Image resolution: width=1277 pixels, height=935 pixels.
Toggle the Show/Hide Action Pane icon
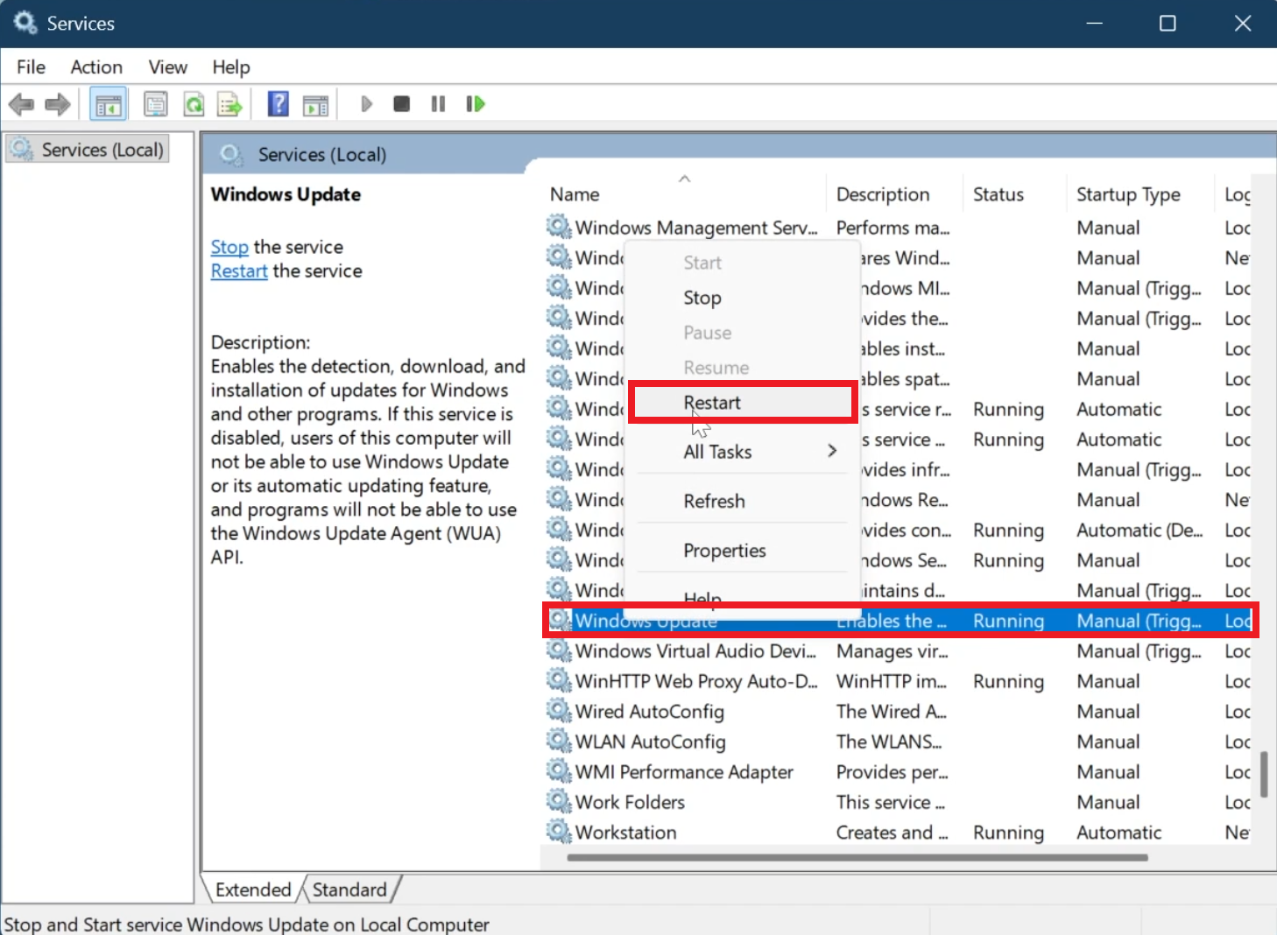[316, 103]
